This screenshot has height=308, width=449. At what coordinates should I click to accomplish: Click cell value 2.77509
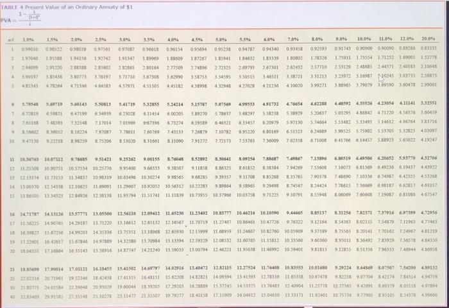(174, 67)
